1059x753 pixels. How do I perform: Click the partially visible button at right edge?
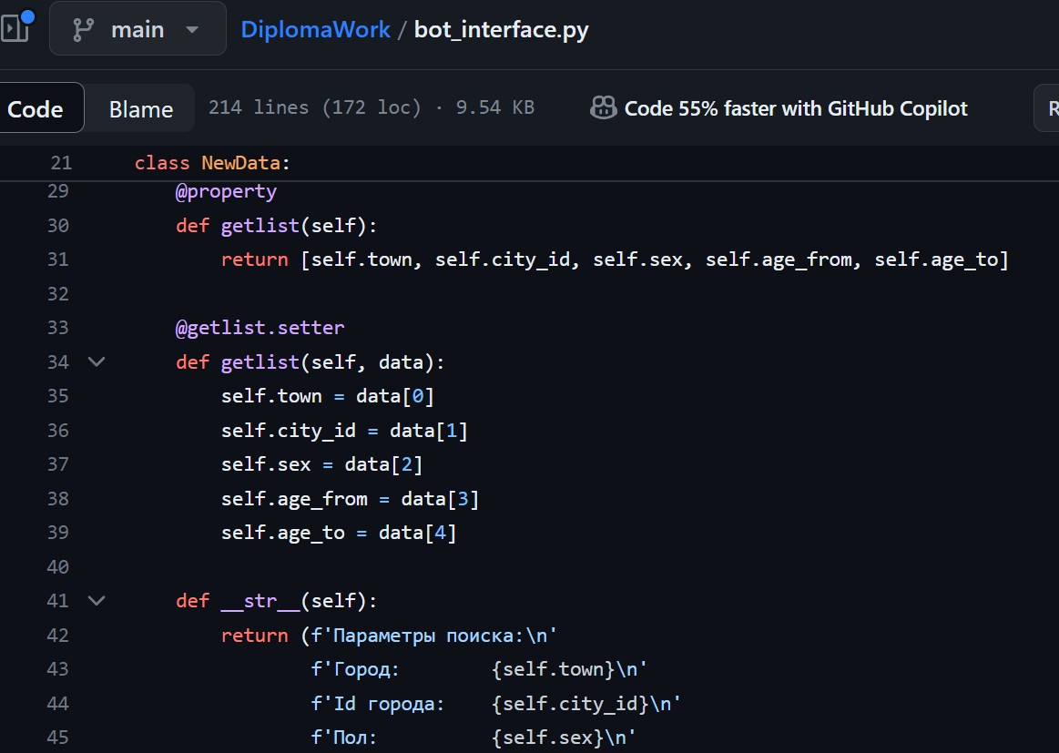(x=1049, y=108)
